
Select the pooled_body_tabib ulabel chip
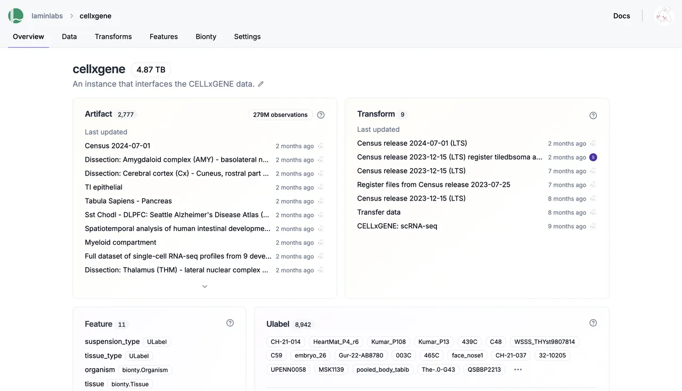383,369
